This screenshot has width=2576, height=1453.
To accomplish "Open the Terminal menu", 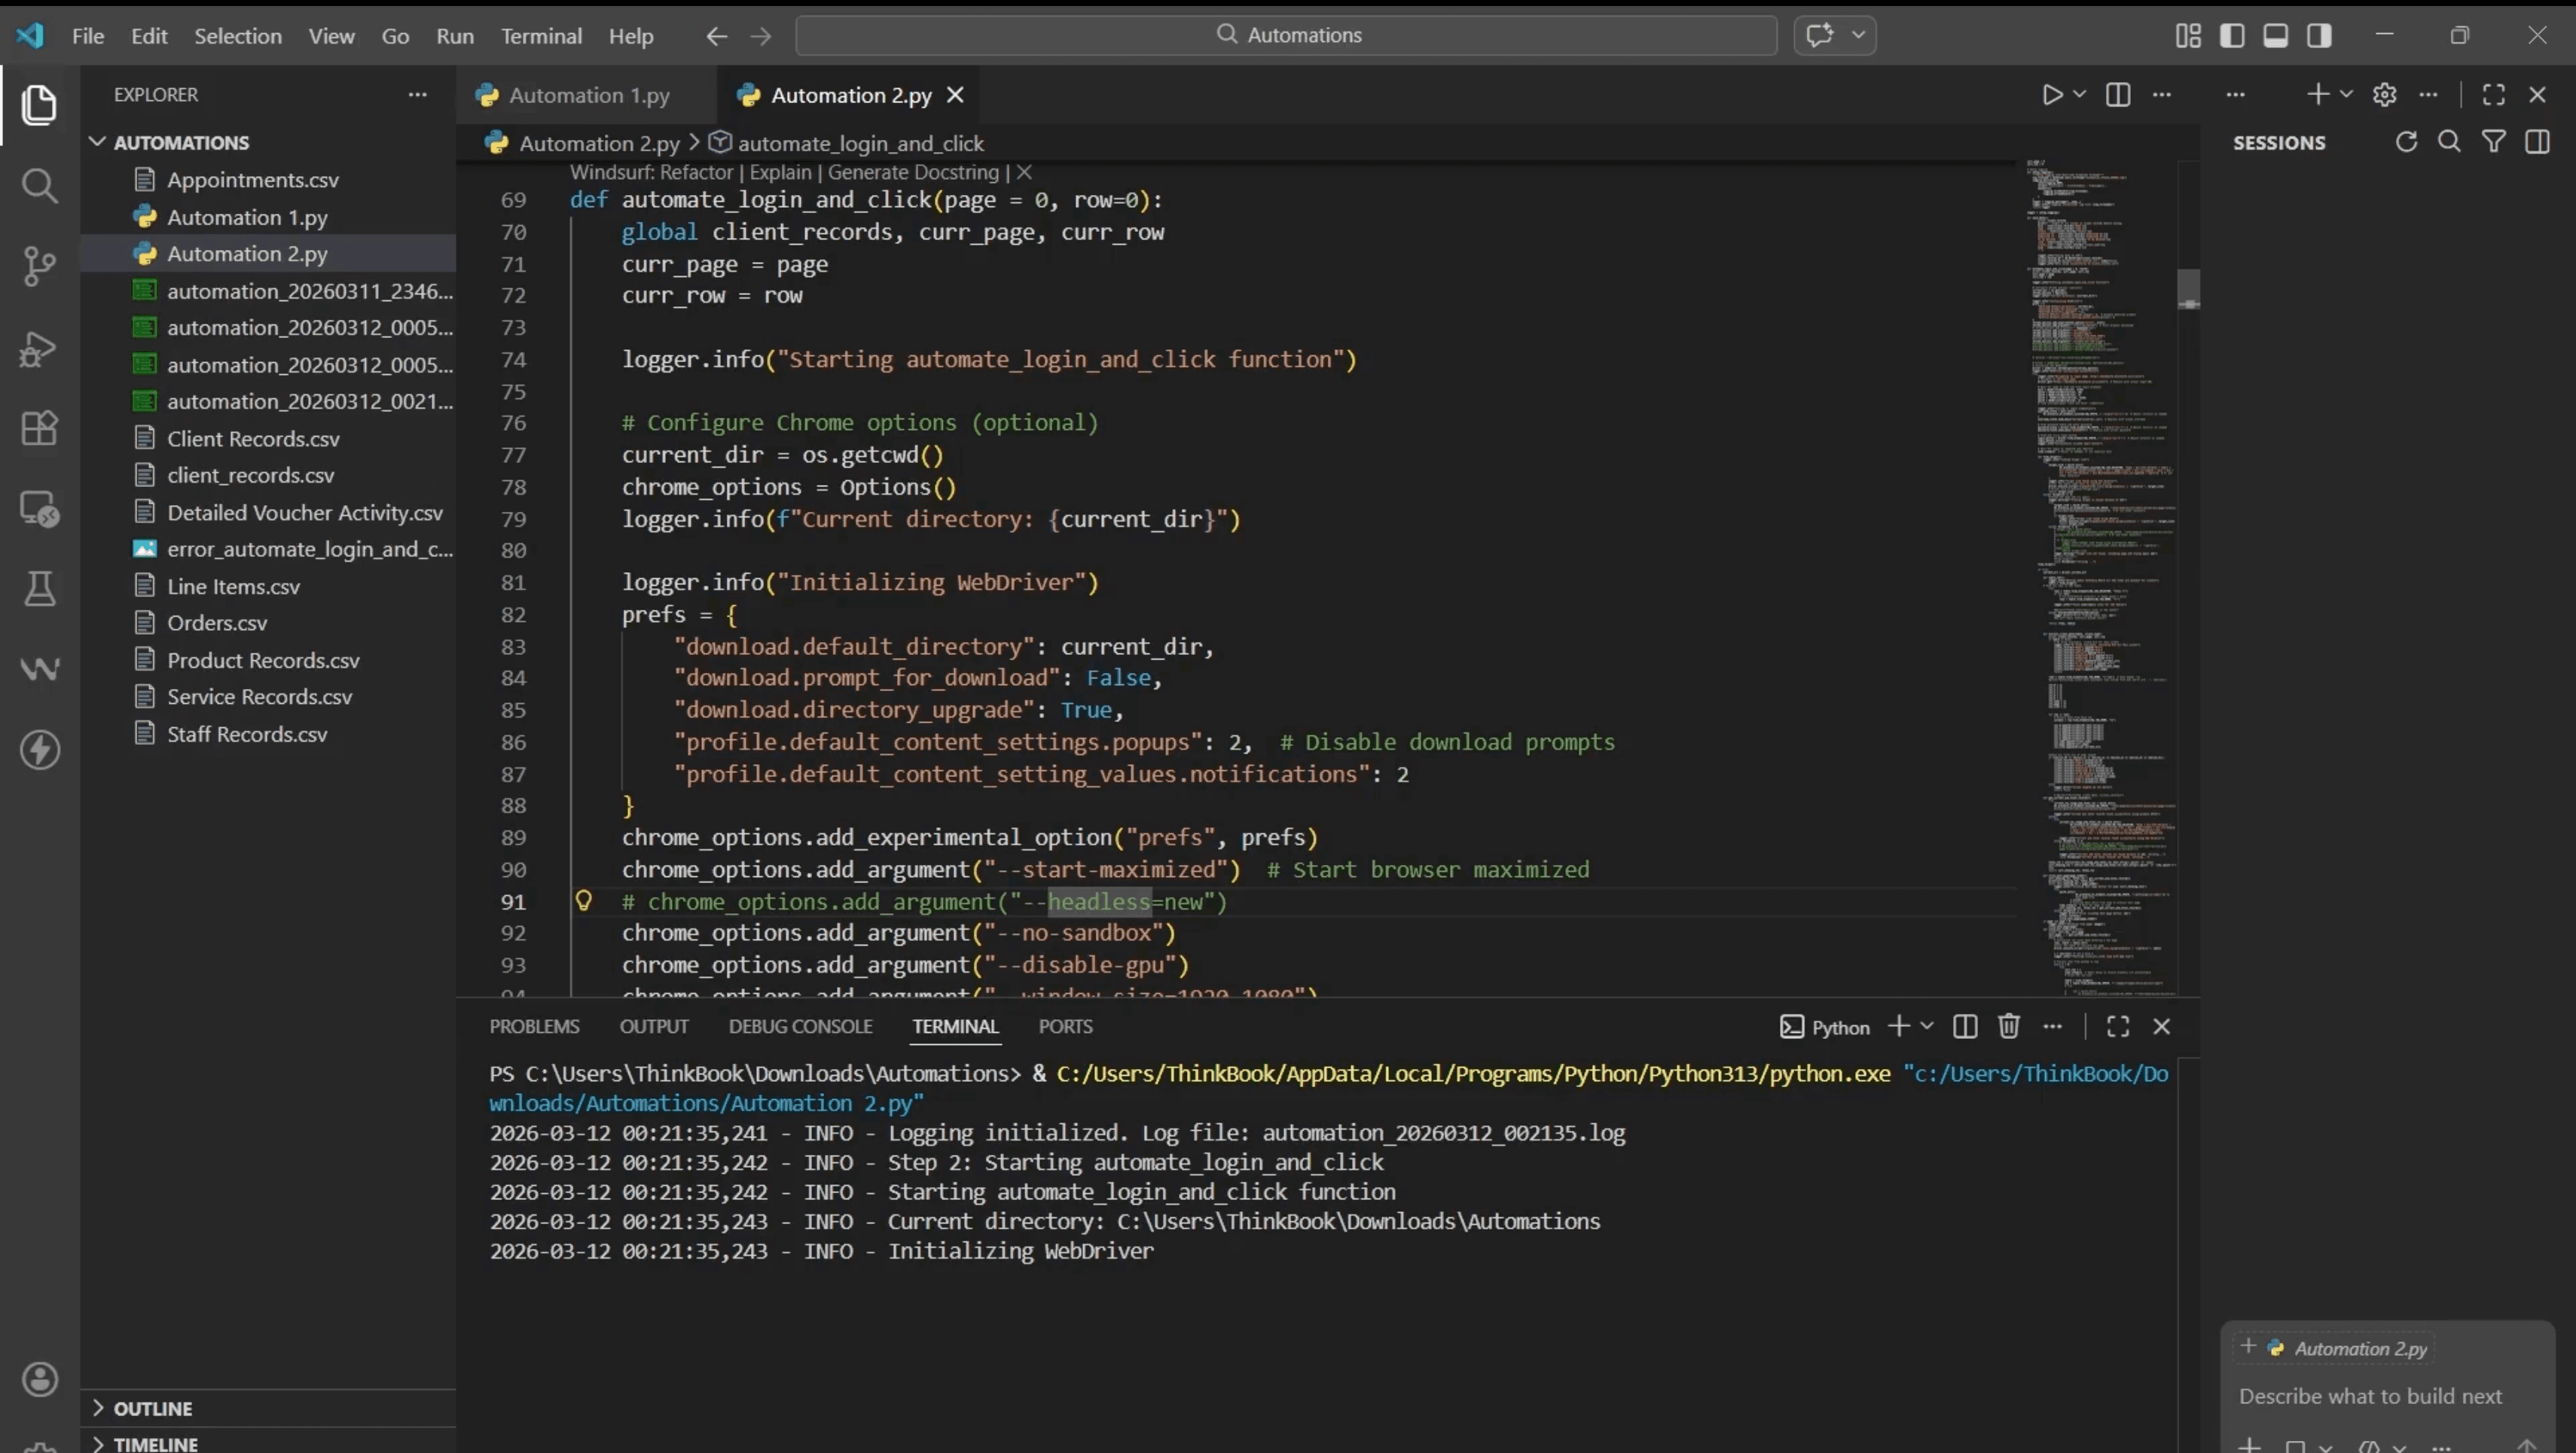I will [541, 36].
